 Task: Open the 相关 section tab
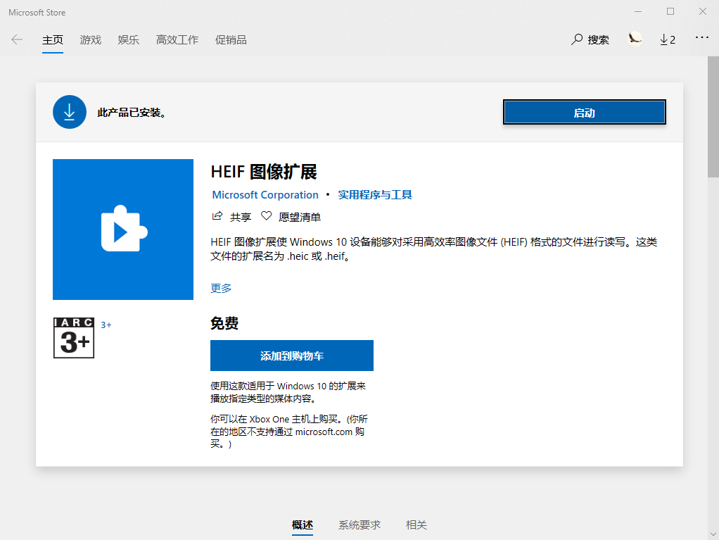pos(416,525)
